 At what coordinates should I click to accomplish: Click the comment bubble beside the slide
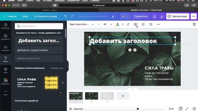(x=185, y=40)
